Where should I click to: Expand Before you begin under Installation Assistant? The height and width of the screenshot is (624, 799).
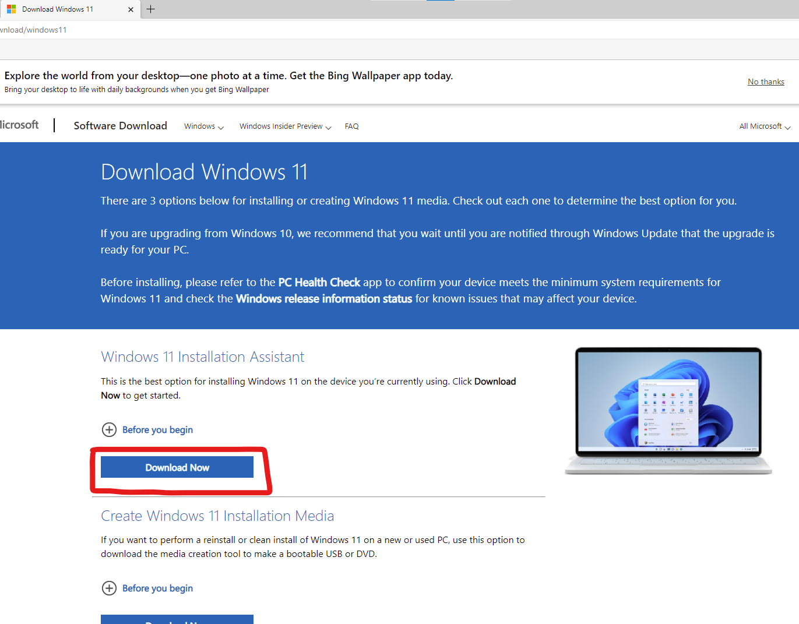(x=147, y=430)
